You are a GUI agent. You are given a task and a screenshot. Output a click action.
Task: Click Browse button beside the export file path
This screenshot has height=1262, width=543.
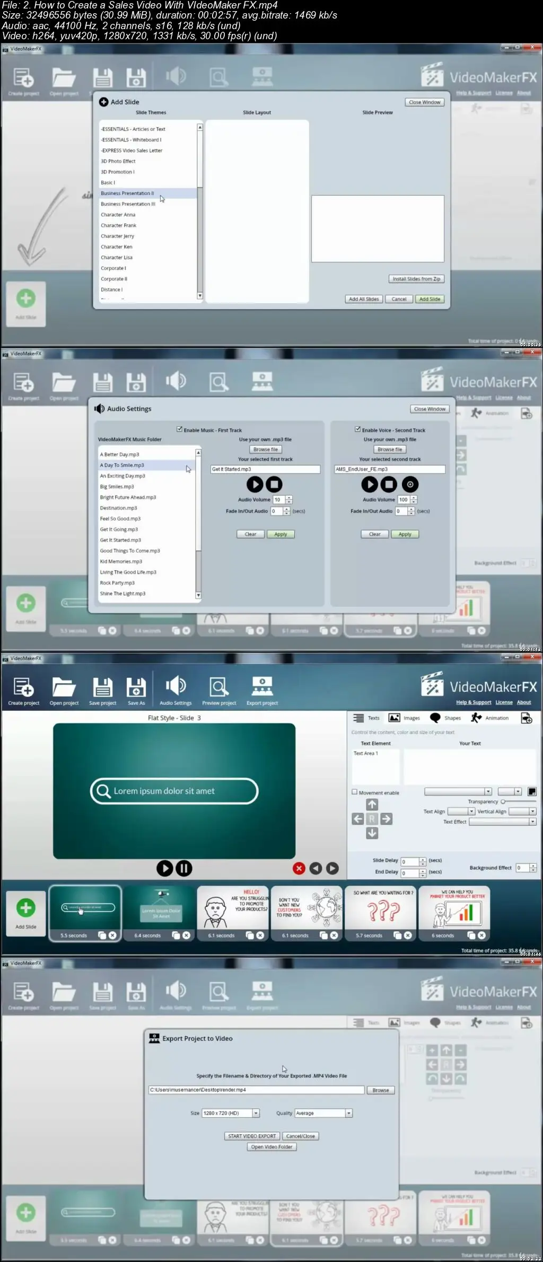click(381, 1090)
